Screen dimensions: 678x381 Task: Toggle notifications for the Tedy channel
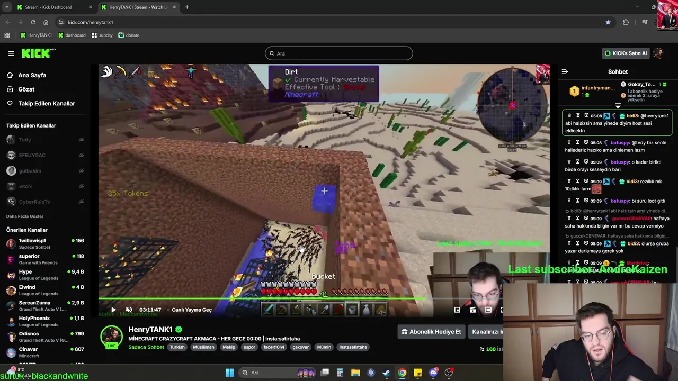(81, 140)
